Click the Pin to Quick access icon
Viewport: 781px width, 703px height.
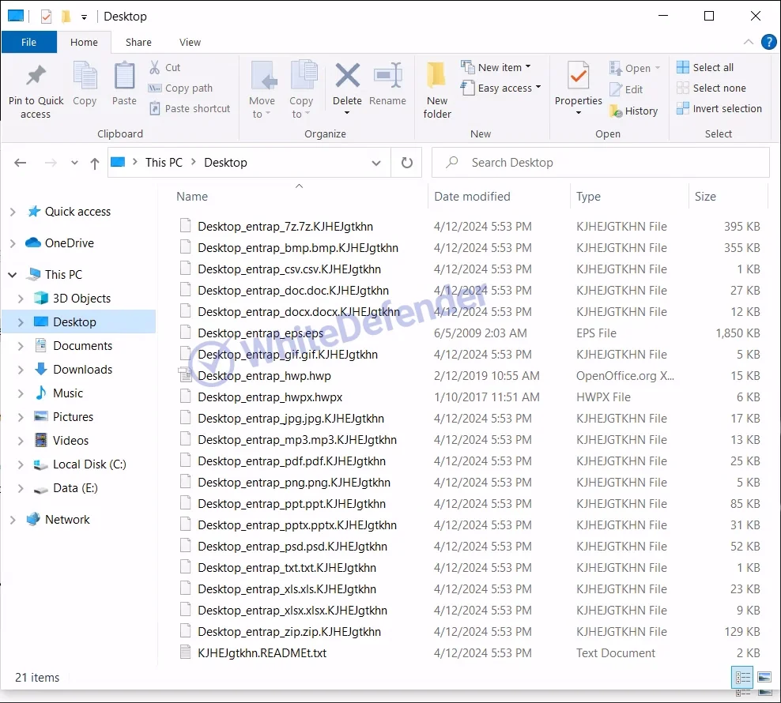(36, 77)
